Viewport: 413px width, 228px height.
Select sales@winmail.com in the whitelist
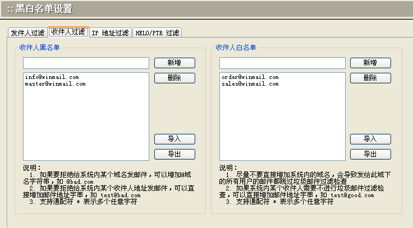point(250,83)
